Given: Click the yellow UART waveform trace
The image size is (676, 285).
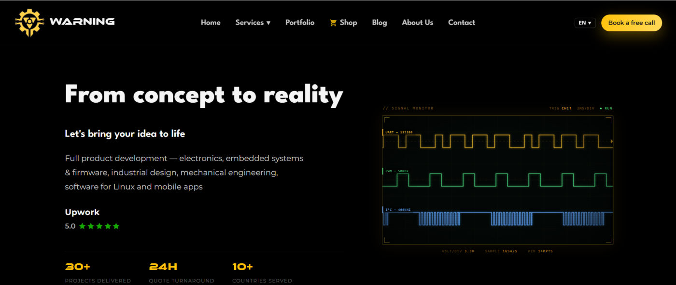Looking at the screenshot, I should (x=497, y=141).
